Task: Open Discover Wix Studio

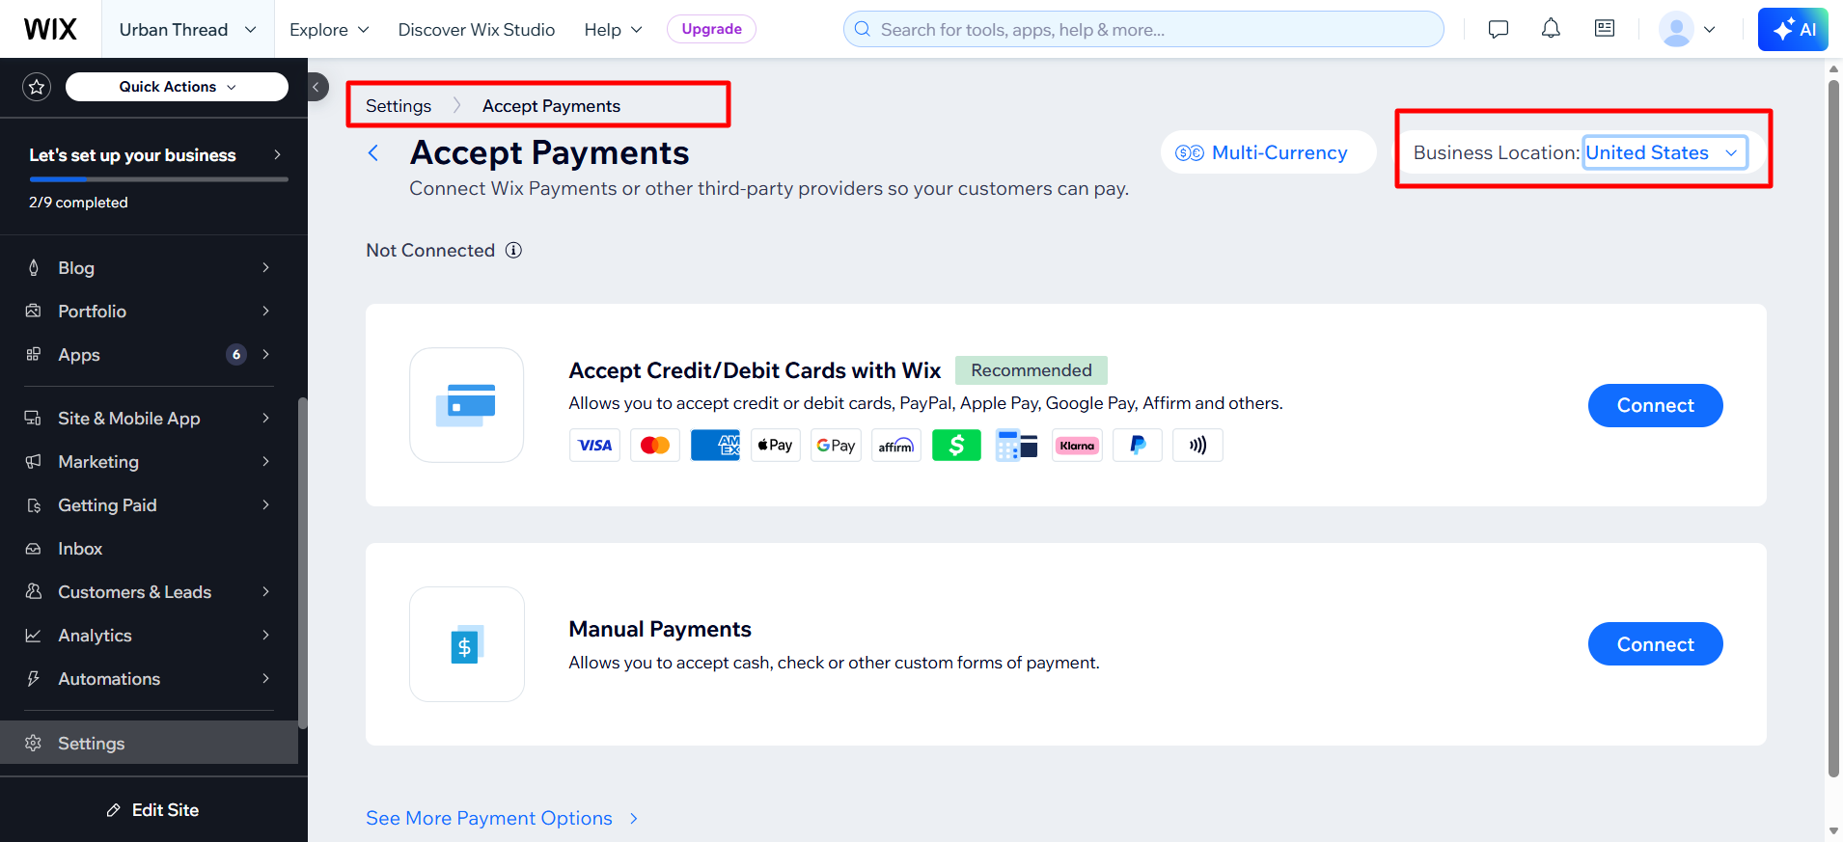Action: click(477, 29)
